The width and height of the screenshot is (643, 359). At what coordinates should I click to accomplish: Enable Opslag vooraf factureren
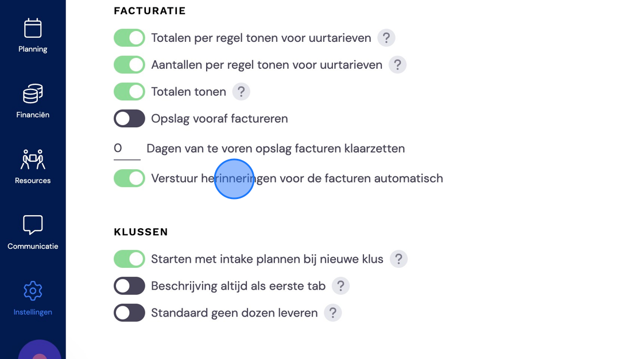point(129,119)
